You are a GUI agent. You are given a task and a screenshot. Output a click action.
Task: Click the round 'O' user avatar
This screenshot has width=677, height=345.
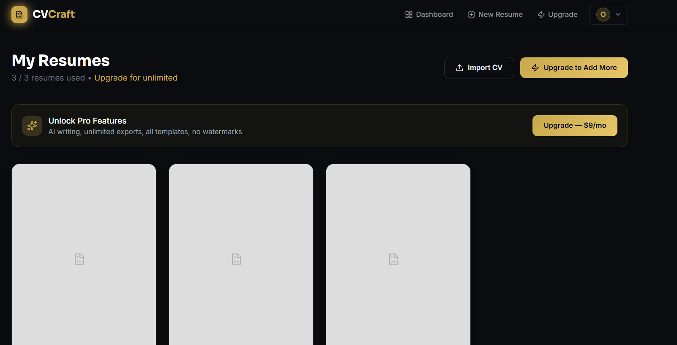click(603, 14)
